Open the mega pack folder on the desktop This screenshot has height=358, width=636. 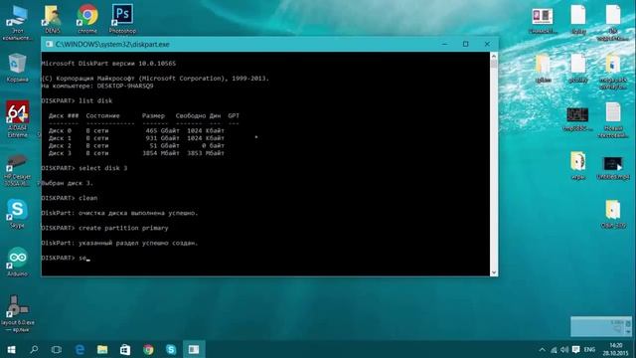[x=613, y=72]
